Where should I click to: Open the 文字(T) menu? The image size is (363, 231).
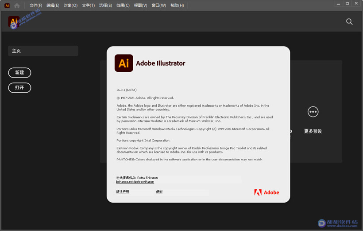pos(88,5)
